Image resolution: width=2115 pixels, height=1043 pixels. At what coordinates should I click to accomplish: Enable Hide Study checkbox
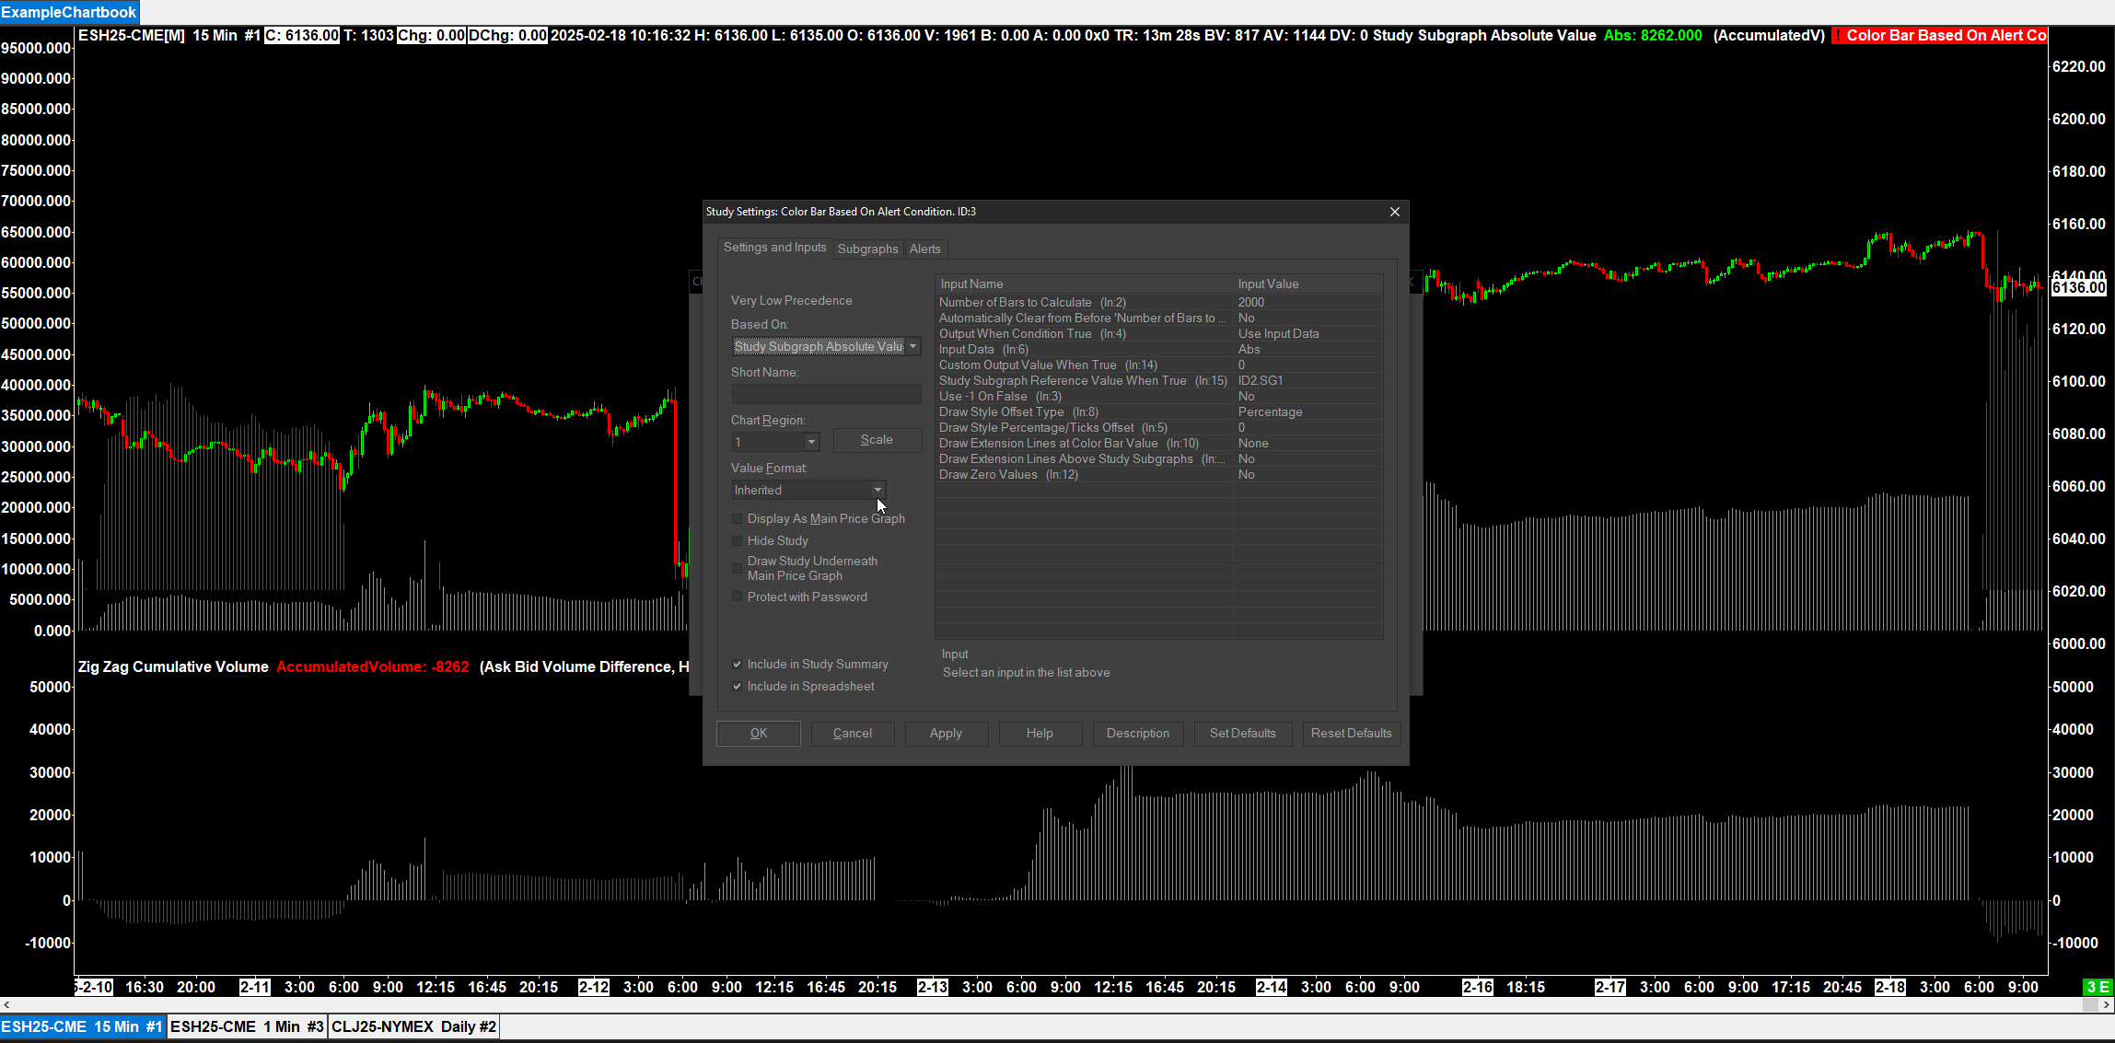737,541
